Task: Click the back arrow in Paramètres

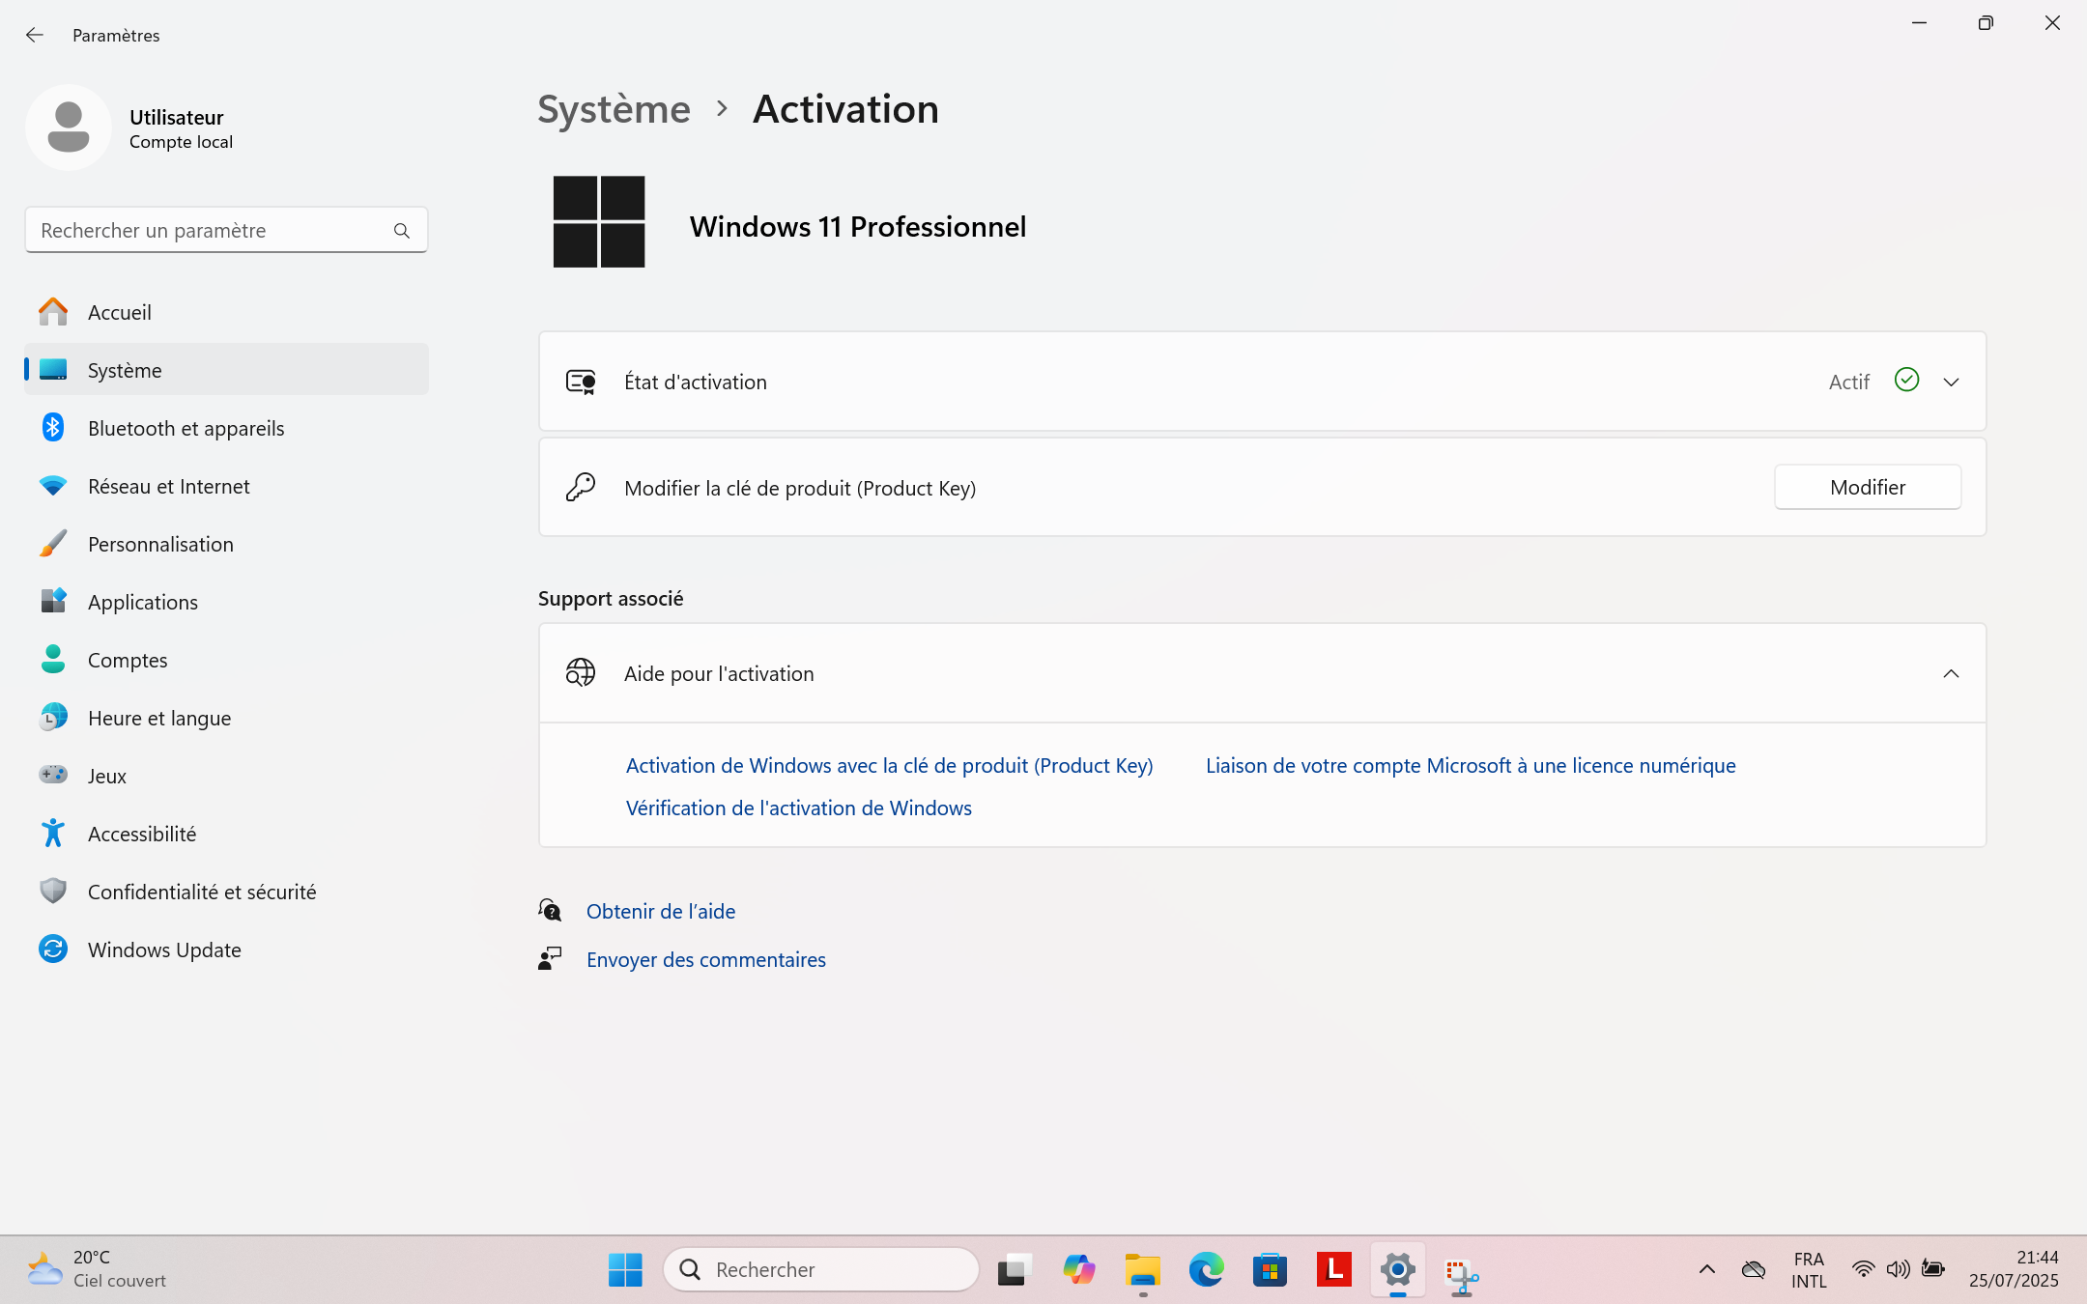Action: point(35,35)
